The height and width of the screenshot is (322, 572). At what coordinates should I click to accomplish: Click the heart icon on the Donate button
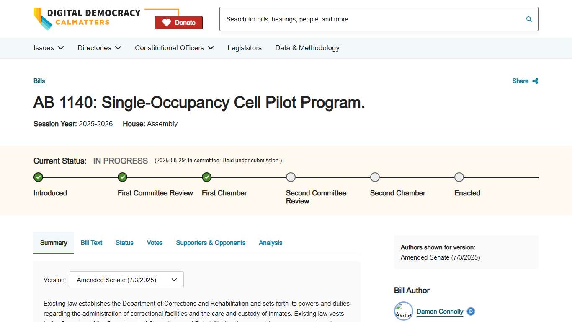coord(167,22)
